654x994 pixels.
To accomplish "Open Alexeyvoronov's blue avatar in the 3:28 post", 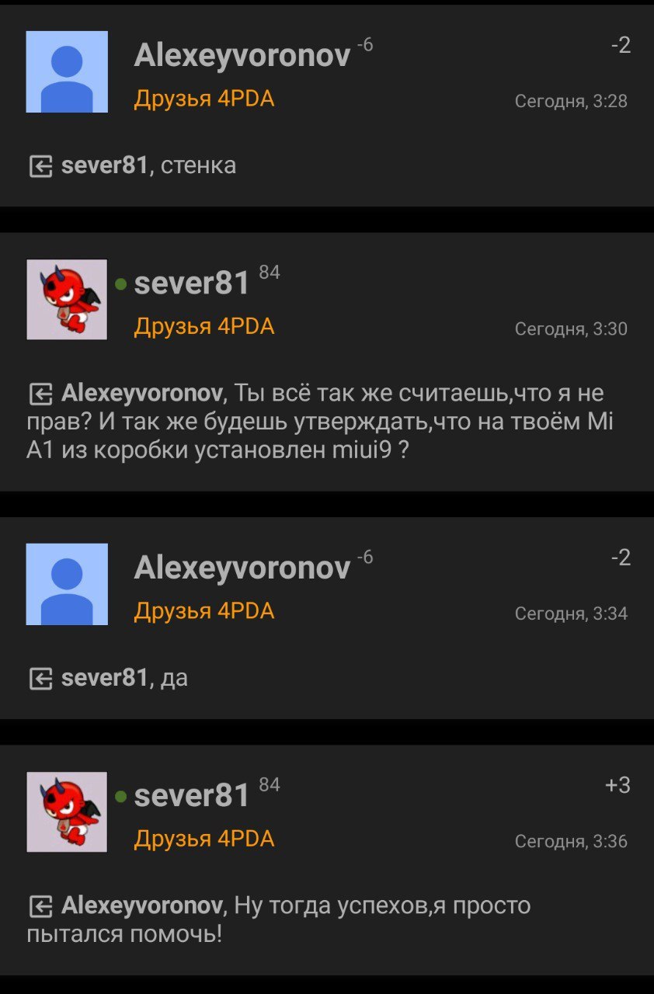I will tap(67, 71).
